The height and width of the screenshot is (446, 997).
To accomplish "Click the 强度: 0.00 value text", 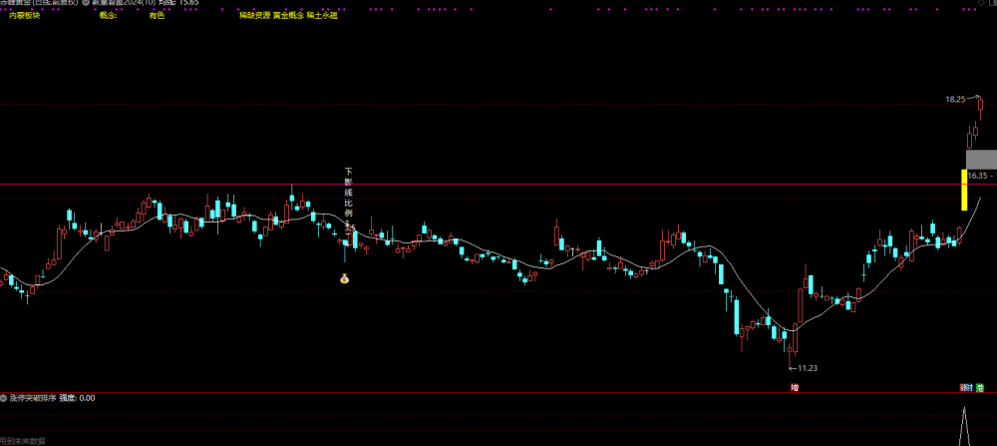I will [x=77, y=398].
